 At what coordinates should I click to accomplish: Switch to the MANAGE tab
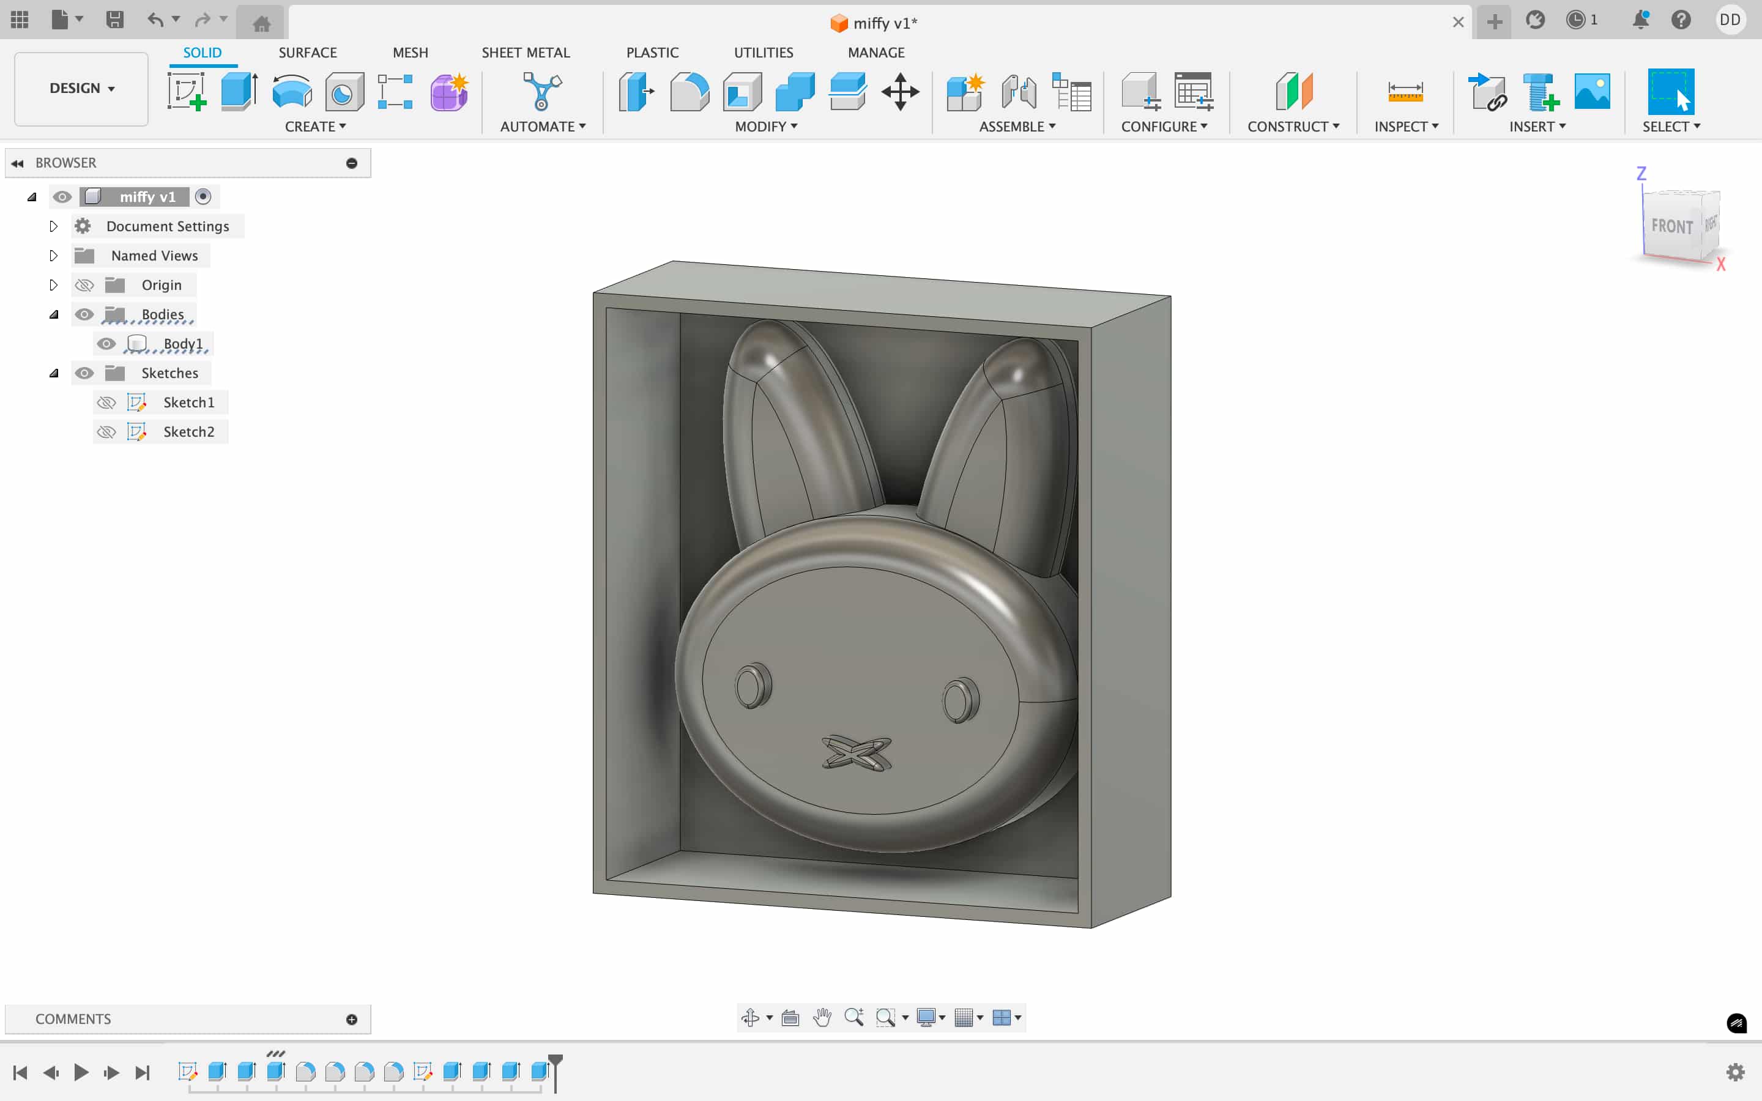[x=876, y=53]
